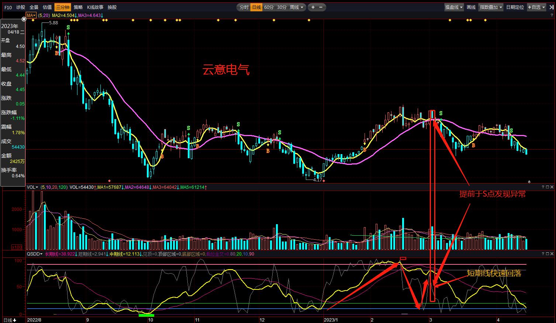Open the VOL indicator dropdown
Viewport: 556px width, 323px height.
(32, 187)
